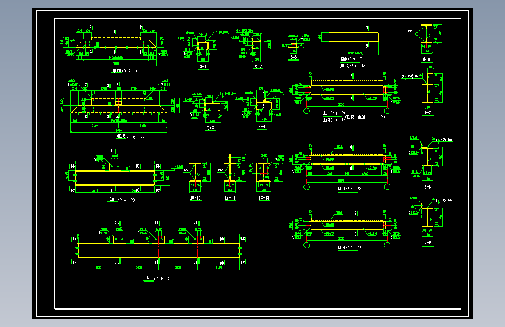Click the "9-9" section label
This screenshot has height=327, width=505.
428,243
